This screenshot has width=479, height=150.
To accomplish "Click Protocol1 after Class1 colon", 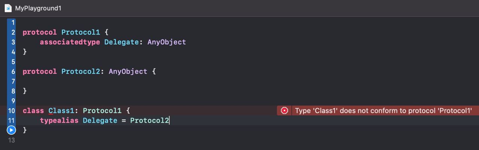I will (x=102, y=111).
